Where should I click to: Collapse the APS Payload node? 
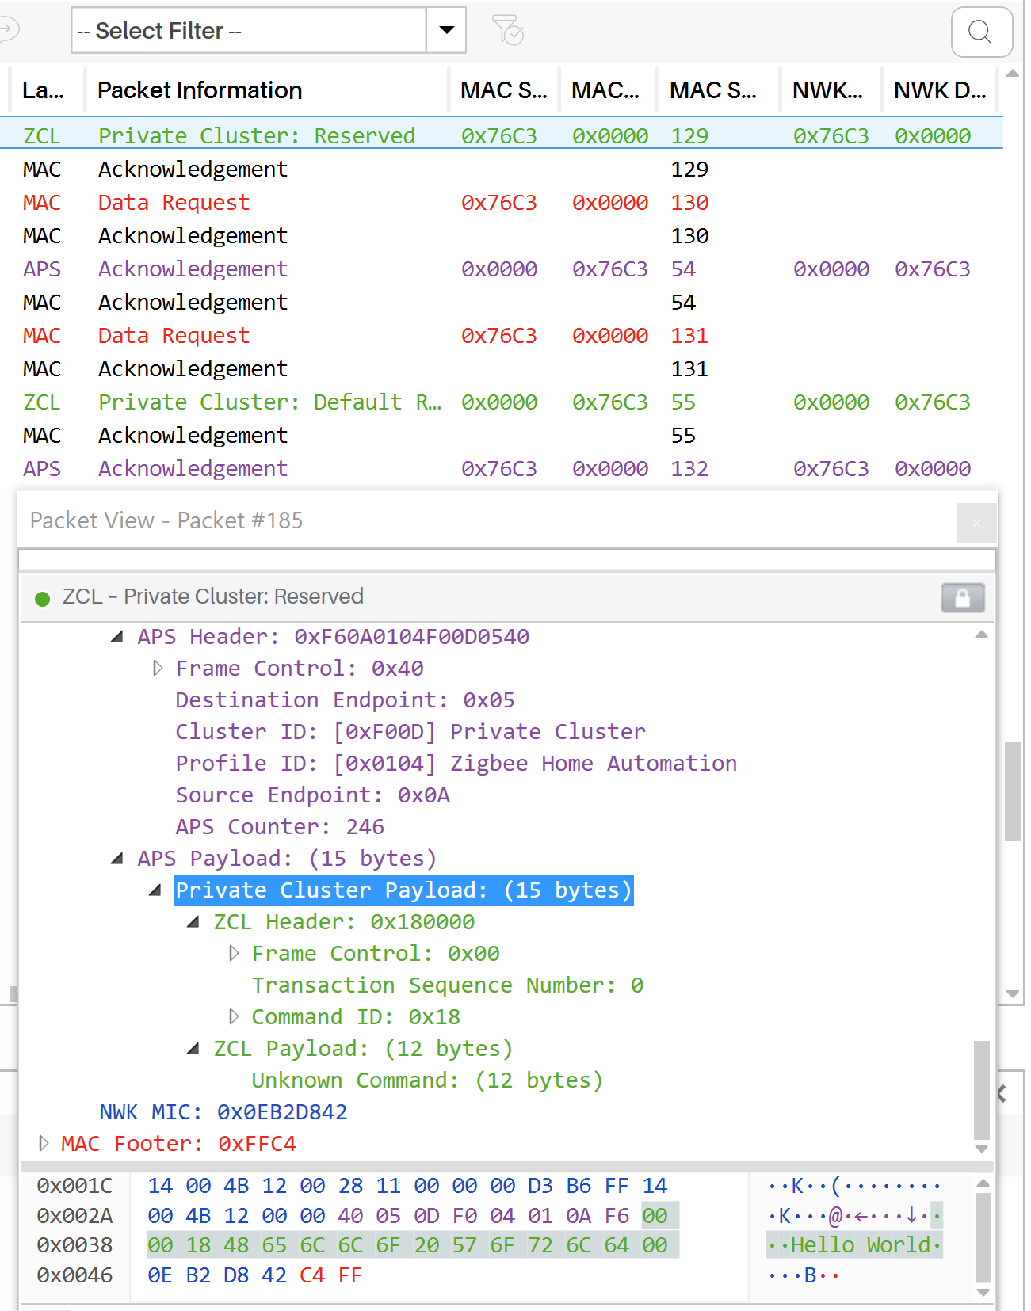pos(117,859)
